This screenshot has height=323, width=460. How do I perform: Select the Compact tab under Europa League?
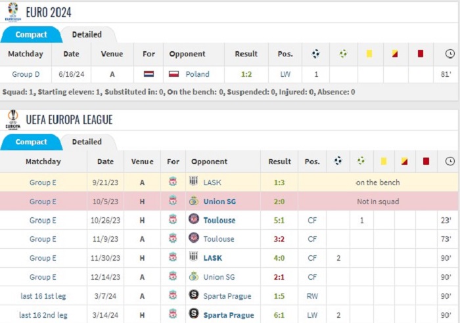click(31, 142)
